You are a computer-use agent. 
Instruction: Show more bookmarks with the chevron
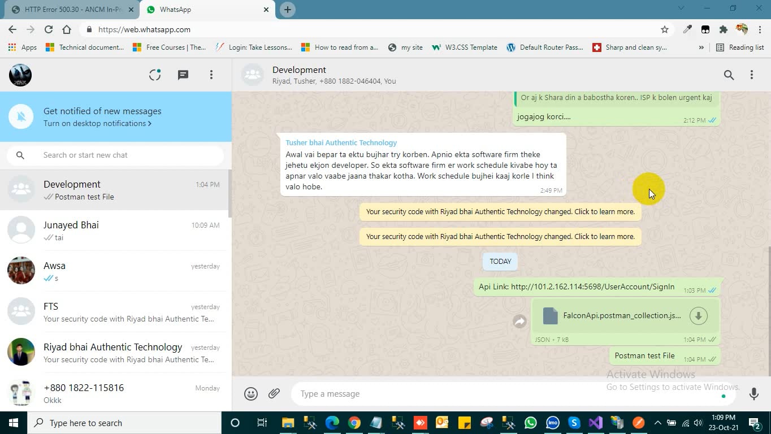[701, 47]
